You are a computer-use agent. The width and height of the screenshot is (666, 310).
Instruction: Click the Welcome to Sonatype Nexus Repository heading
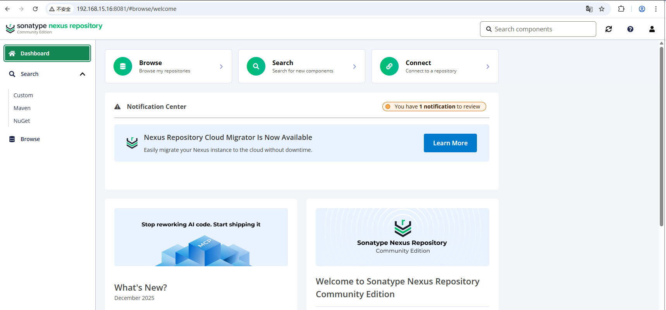pos(398,288)
